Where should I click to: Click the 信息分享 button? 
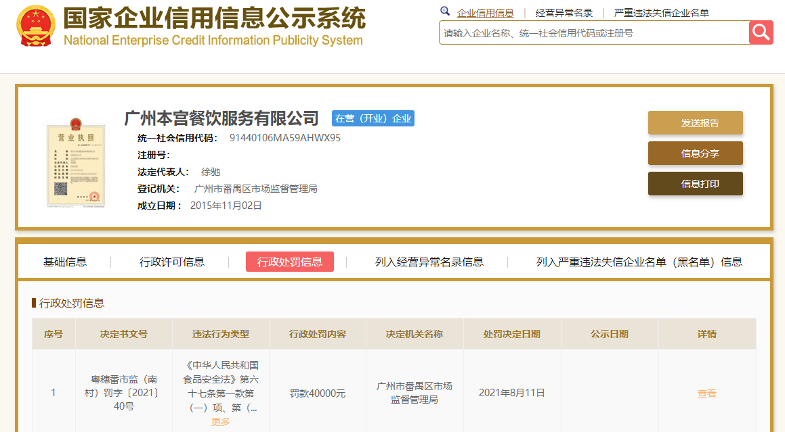[x=695, y=153]
